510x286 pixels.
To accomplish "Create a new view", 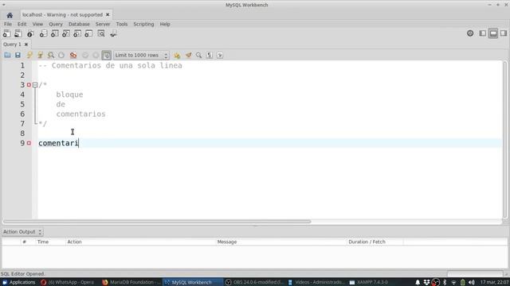I will 66,33.
